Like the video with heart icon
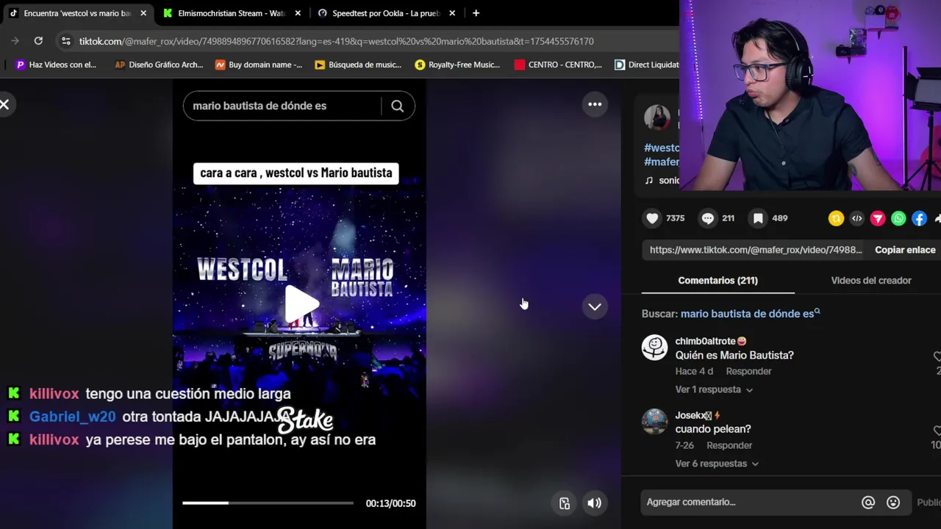 click(652, 218)
